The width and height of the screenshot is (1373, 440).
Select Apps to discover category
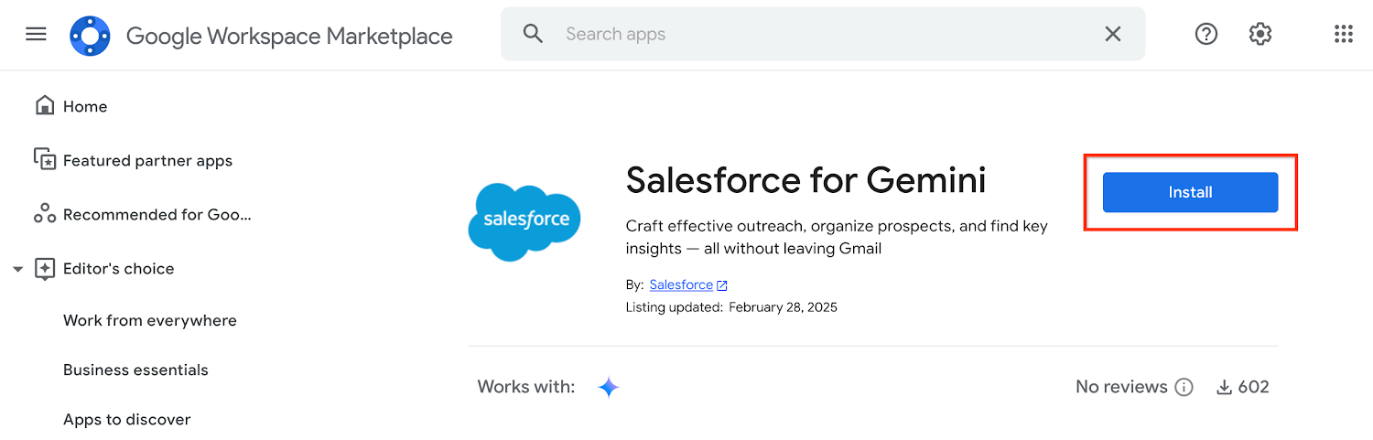[126, 419]
